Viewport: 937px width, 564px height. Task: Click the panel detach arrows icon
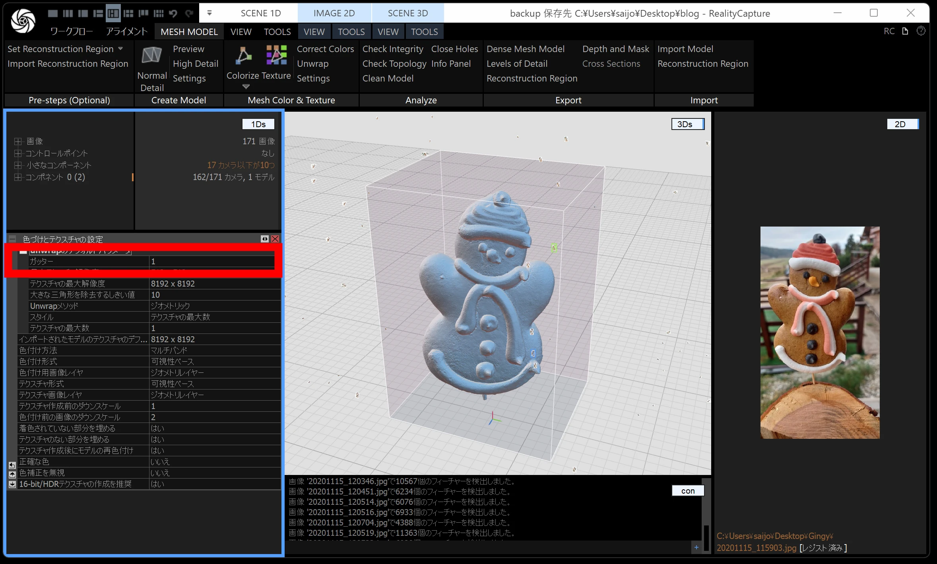(x=265, y=239)
